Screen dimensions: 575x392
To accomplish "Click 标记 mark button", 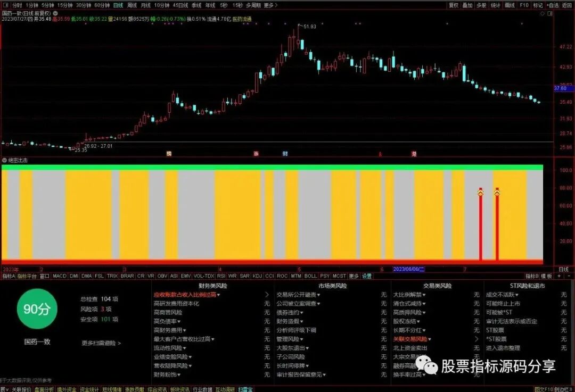I will (538, 5).
